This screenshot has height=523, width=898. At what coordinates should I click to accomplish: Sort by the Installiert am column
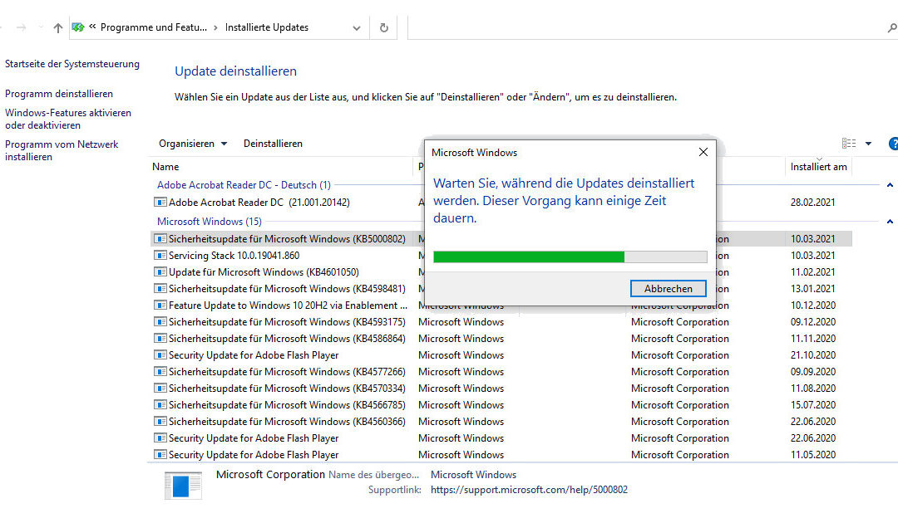[818, 167]
